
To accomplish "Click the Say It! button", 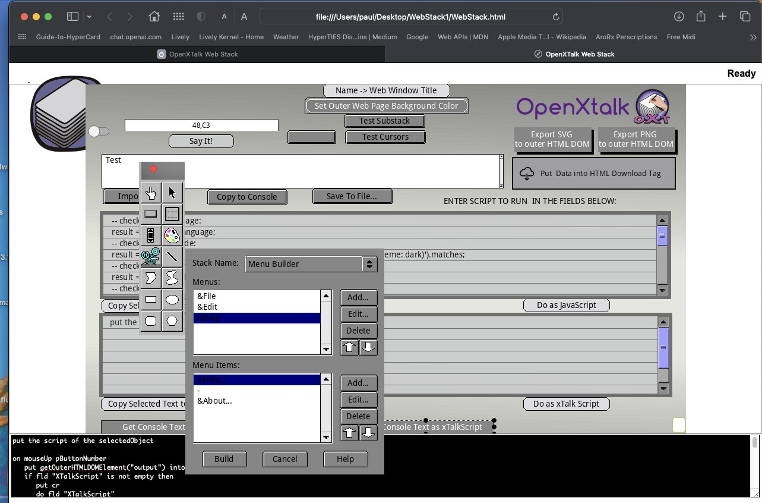I will [x=201, y=141].
